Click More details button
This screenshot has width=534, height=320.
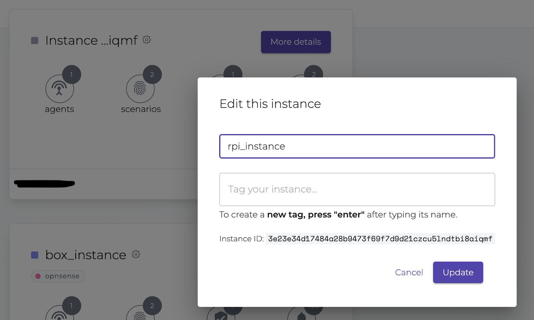pyautogui.click(x=296, y=42)
